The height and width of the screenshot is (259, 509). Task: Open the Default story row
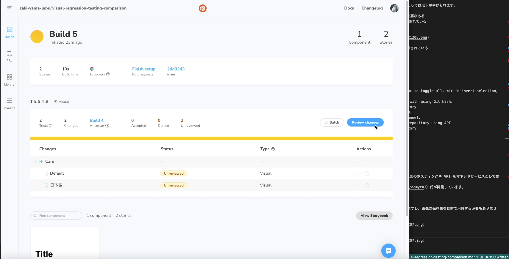click(211, 173)
